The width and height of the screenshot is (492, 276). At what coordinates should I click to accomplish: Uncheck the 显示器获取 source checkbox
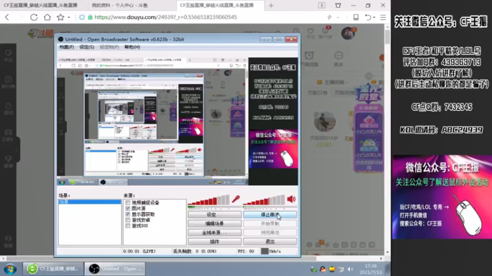(x=128, y=214)
